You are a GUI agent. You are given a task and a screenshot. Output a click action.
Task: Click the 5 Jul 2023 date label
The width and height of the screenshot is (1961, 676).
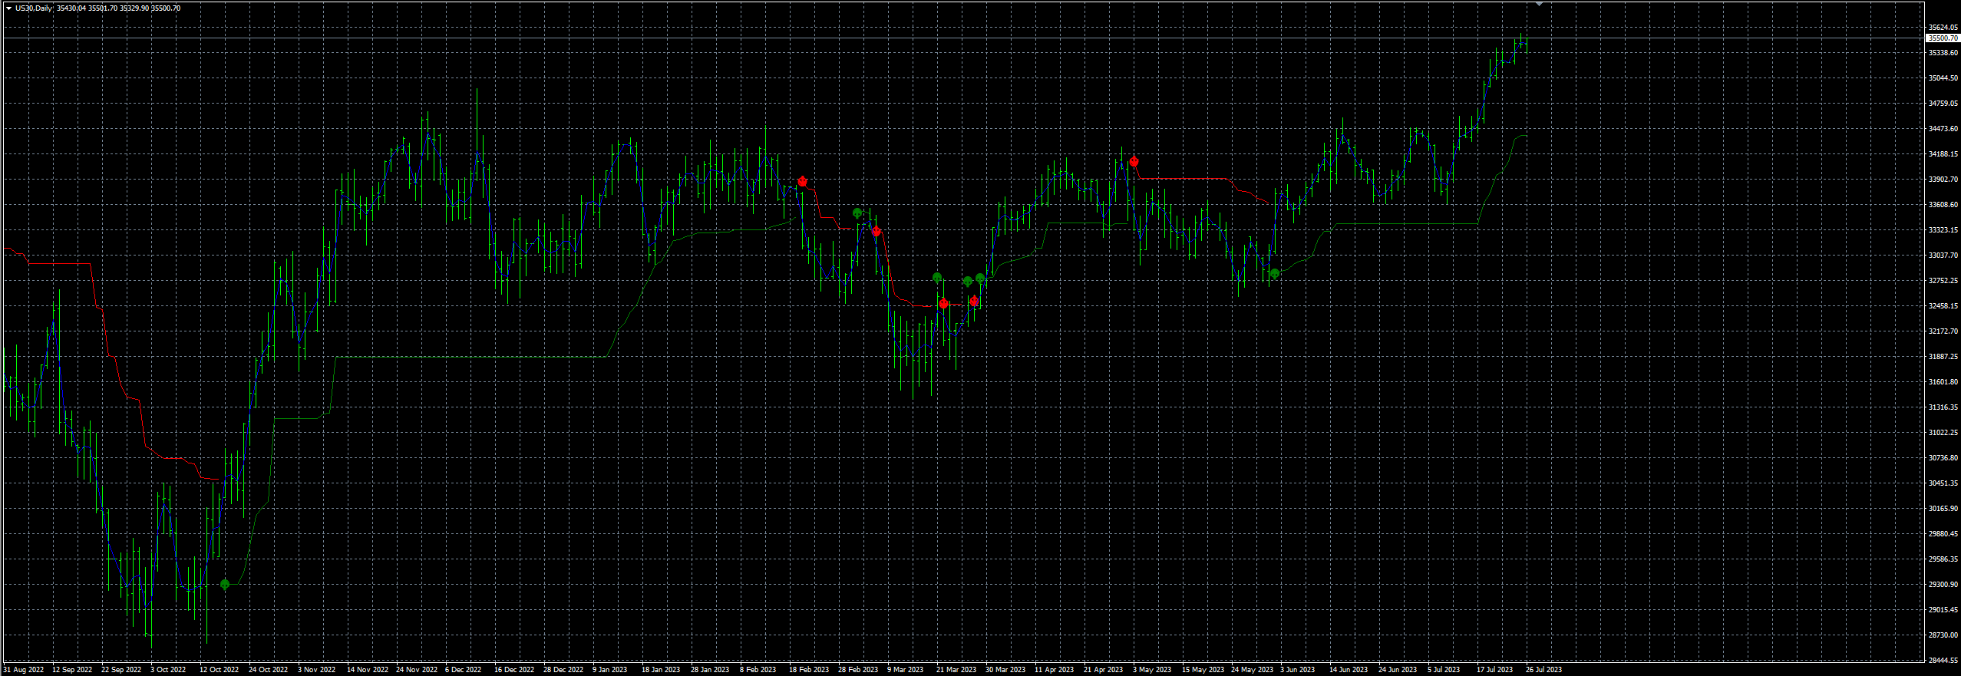click(x=1444, y=670)
